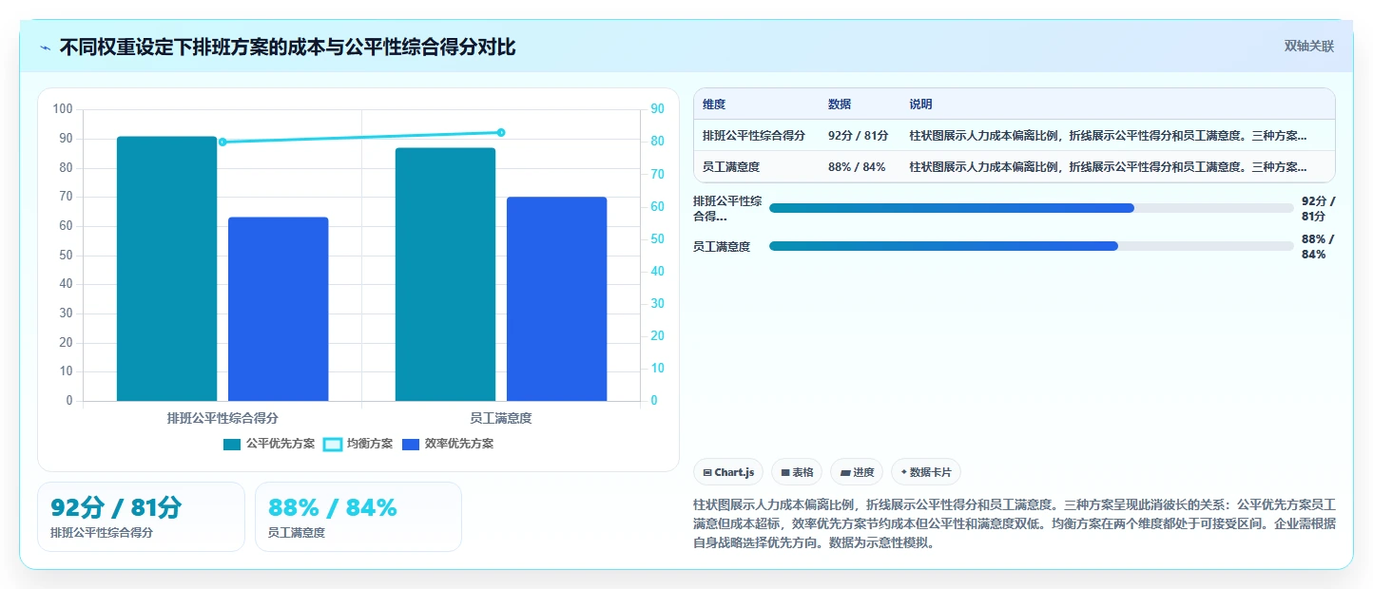Click the blue 效率优先方案 legend swatch

(x=411, y=445)
